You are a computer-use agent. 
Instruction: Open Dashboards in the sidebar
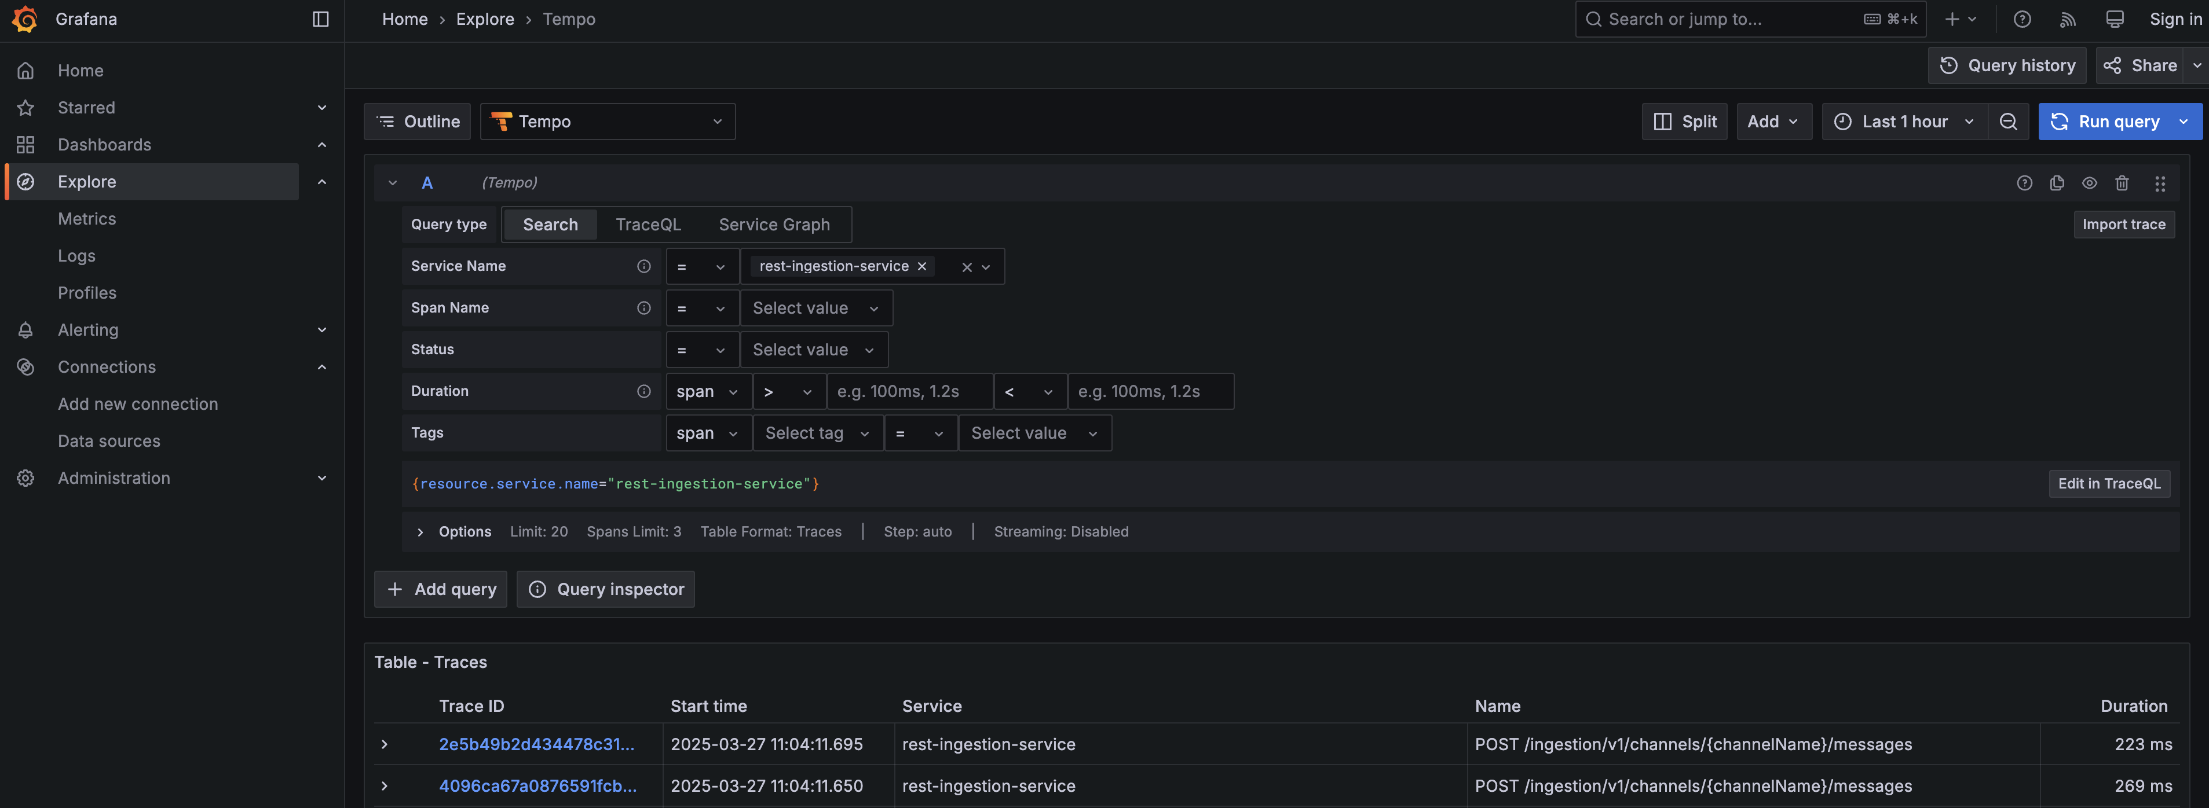point(105,144)
